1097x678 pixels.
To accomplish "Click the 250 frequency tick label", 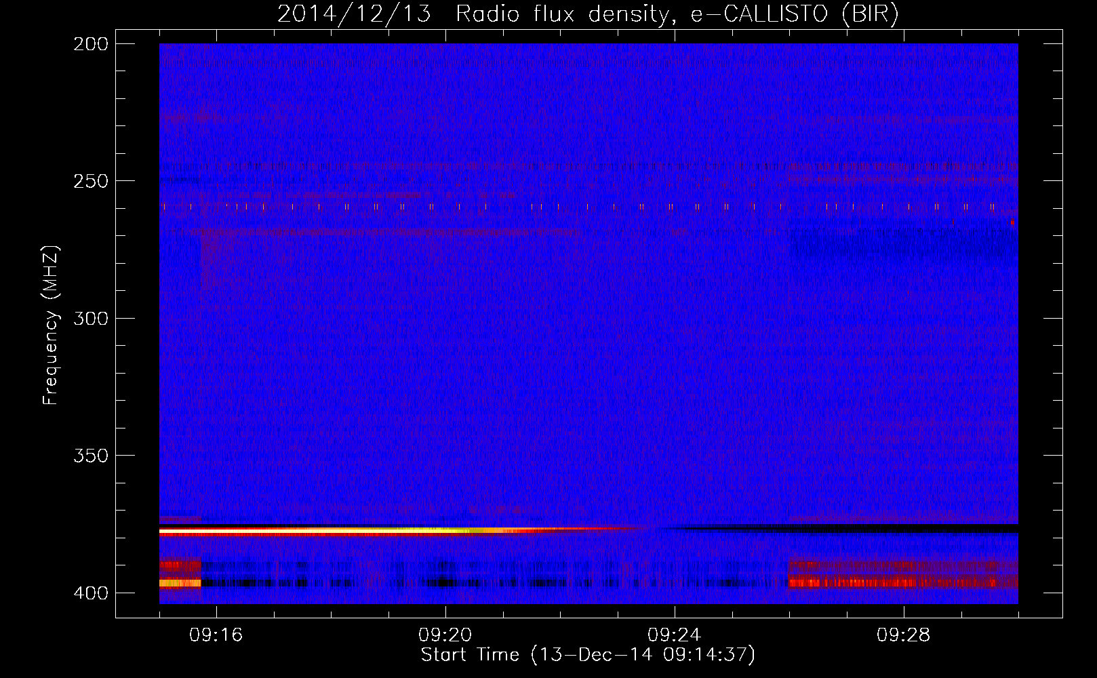I will pyautogui.click(x=91, y=181).
